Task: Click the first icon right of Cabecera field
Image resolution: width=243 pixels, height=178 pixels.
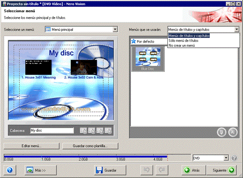Action: [x=84, y=131]
